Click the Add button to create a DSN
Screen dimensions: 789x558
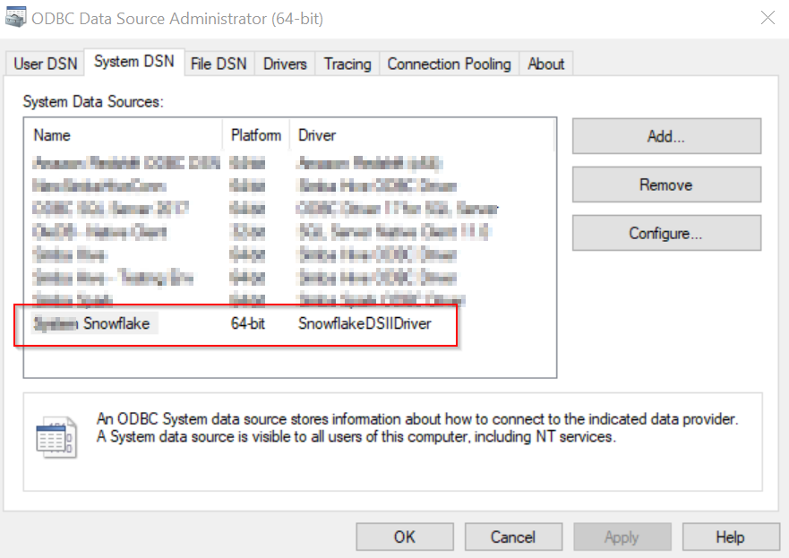tap(666, 136)
